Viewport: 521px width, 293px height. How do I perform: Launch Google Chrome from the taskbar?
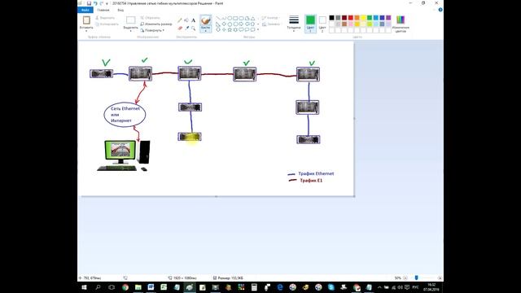(125, 287)
